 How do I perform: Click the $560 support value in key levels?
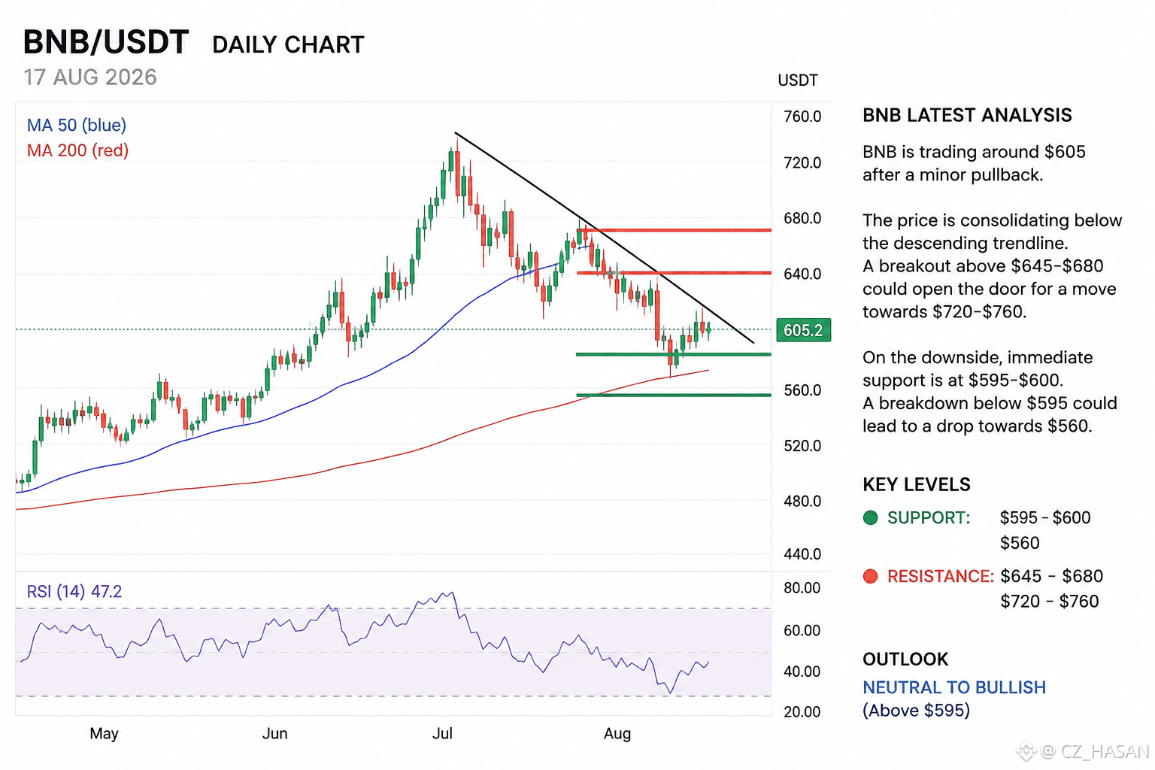point(1020,543)
